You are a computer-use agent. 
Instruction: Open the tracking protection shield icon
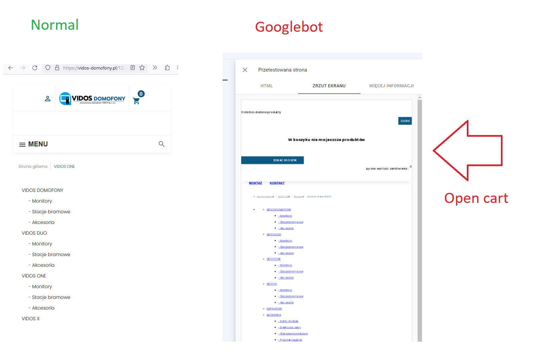point(48,68)
